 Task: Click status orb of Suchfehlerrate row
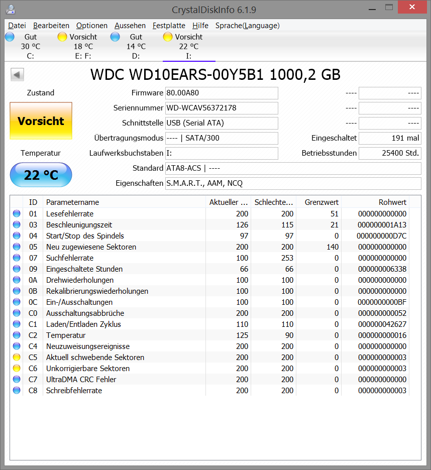point(17,258)
